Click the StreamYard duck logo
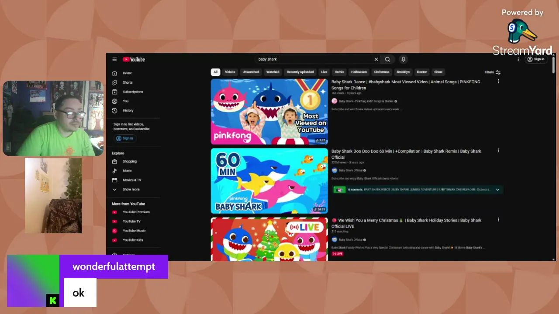559x314 pixels. pos(522,31)
